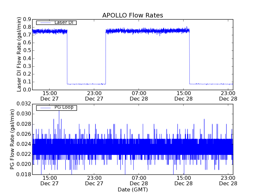Screen dimensions: 259x194
Task: Click the 0.032 tick on PG axis
Action: pyautogui.click(x=24, y=104)
